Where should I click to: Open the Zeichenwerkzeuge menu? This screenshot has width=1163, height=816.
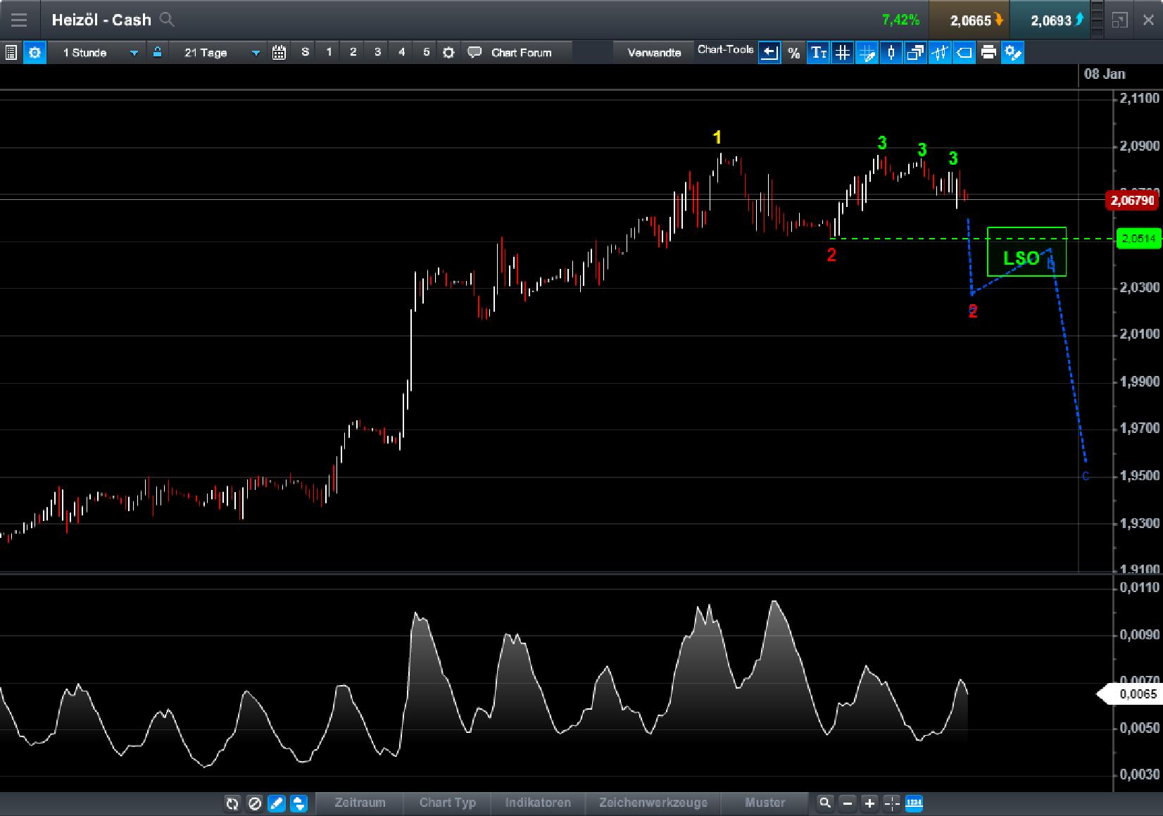pos(653,803)
